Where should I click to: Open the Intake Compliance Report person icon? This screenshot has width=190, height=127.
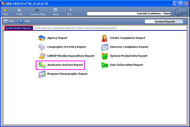104,38
